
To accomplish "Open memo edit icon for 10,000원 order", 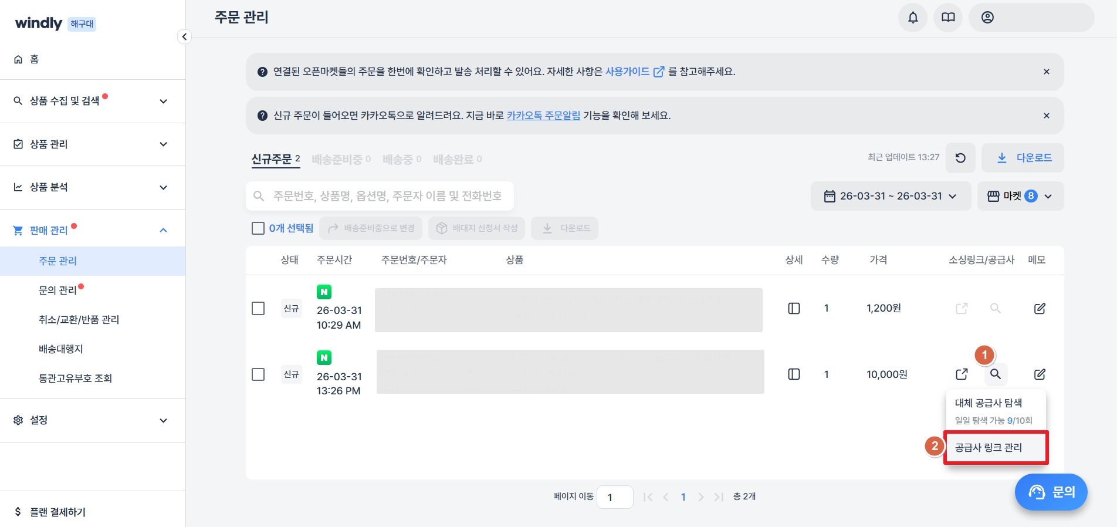I will point(1039,374).
